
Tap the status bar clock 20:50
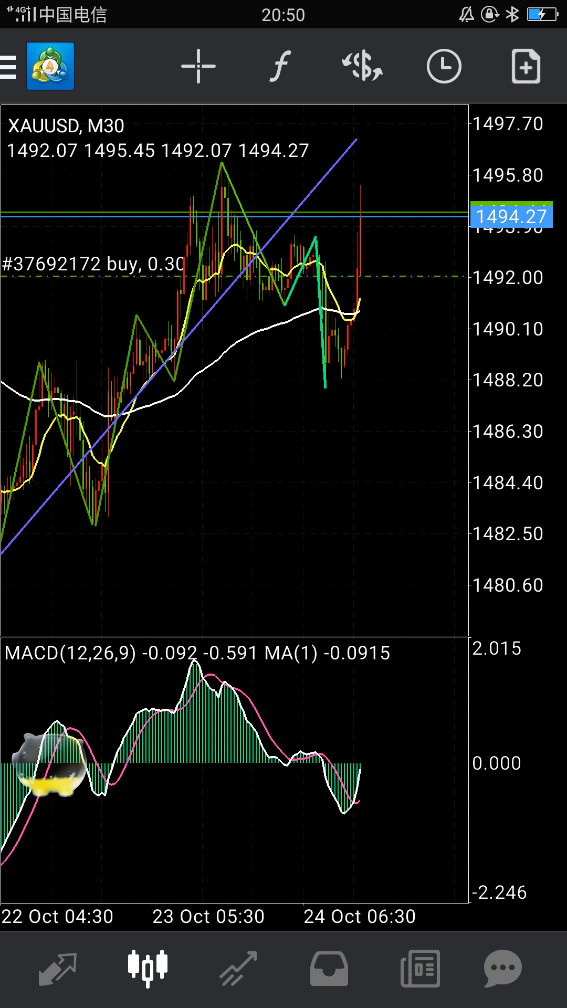[283, 15]
